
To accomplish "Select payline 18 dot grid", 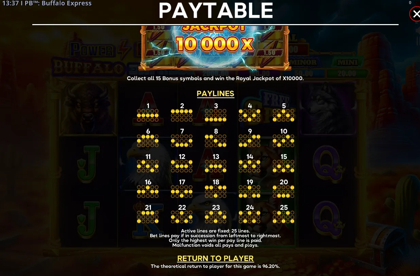I will 216,192.
